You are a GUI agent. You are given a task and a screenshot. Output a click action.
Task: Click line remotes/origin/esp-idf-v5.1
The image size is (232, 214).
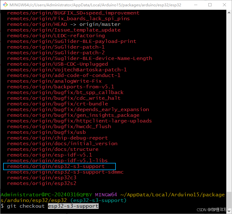click(50, 155)
